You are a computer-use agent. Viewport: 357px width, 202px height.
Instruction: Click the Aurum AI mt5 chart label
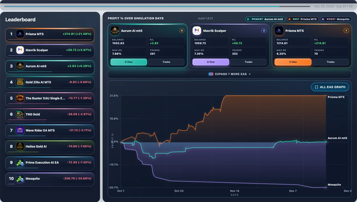coord(338,138)
